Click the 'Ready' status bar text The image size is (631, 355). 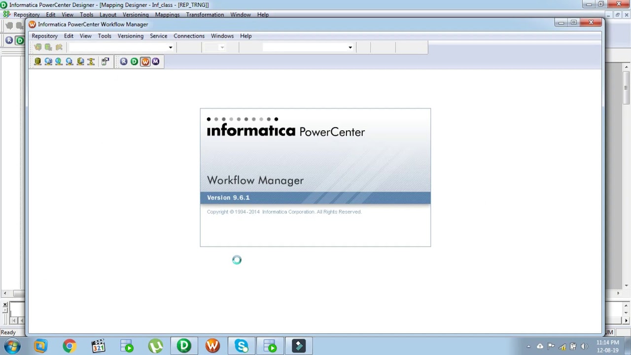point(8,332)
